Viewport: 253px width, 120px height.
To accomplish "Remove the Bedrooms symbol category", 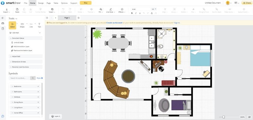I will (x=38, y=86).
